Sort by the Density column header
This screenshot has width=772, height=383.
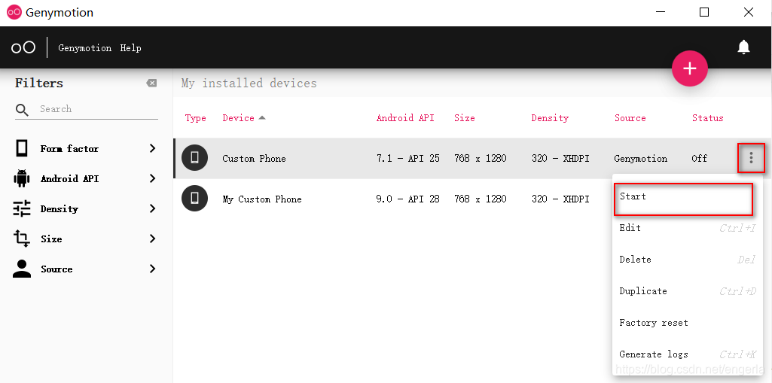[x=550, y=118]
